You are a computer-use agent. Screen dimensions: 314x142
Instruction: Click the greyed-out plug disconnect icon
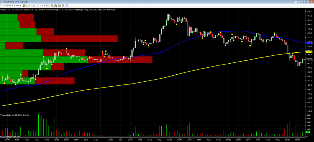38,6
